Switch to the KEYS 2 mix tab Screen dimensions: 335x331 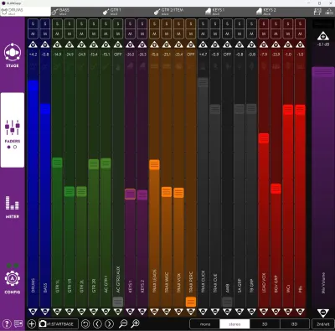tap(267, 12)
